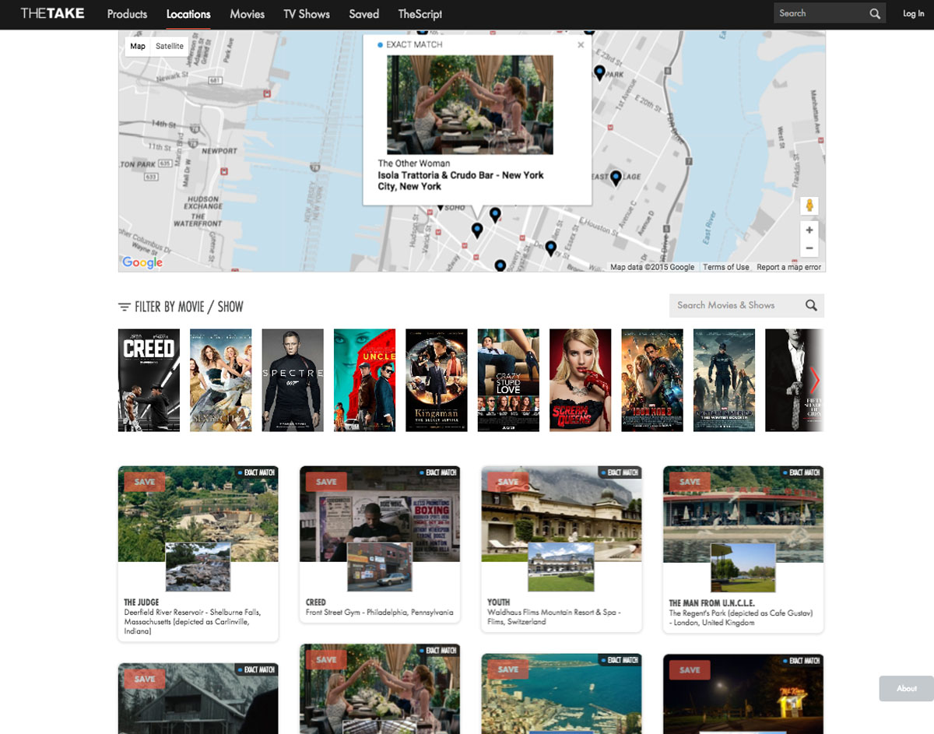Zoom out on the map

809,248
